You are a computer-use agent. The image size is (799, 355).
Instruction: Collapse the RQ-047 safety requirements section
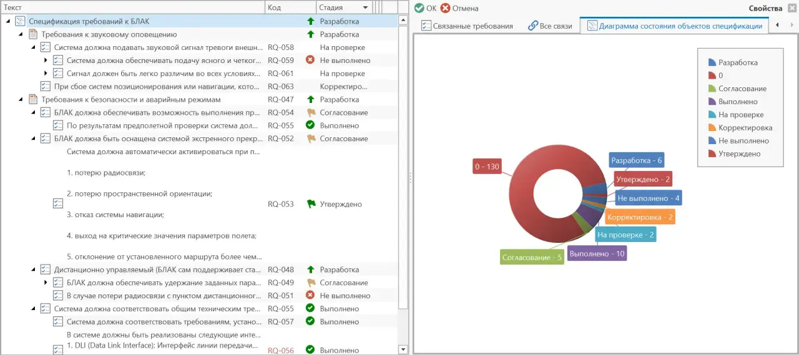click(21, 99)
